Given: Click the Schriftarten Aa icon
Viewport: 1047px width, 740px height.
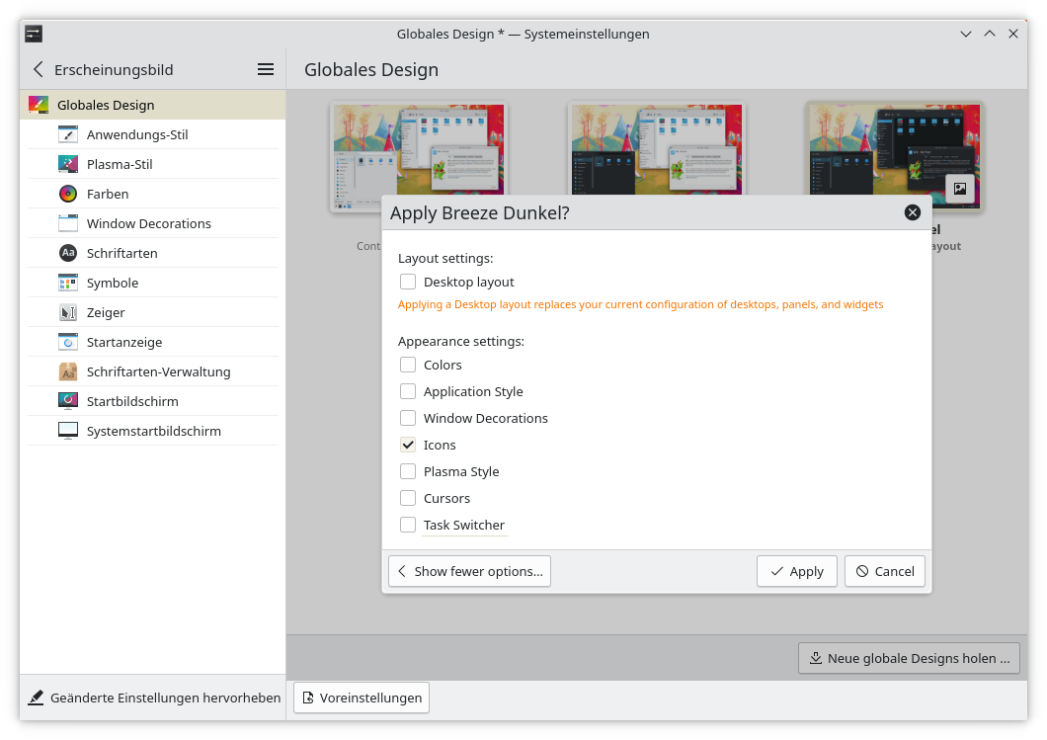Looking at the screenshot, I should 68,253.
